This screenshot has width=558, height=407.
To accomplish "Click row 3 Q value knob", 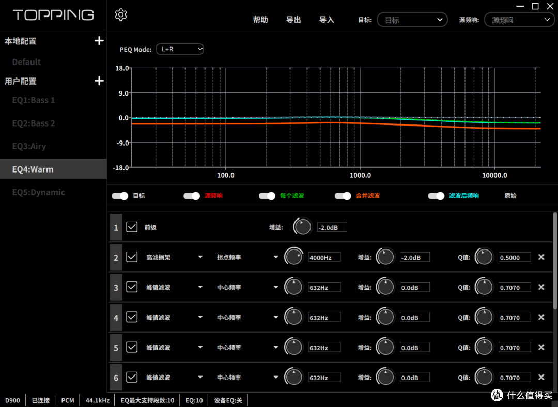I will [484, 287].
